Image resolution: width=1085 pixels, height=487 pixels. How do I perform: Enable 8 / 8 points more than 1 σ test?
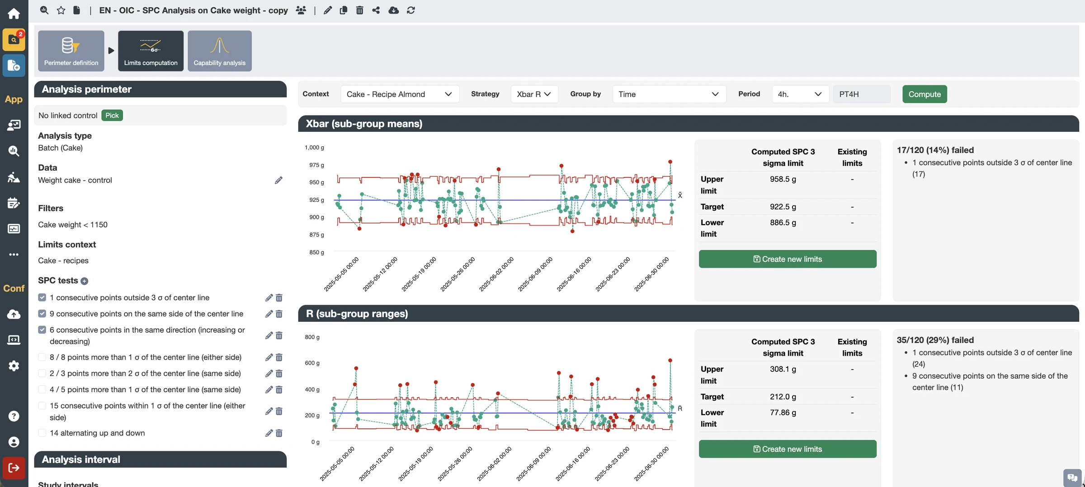pyautogui.click(x=42, y=357)
